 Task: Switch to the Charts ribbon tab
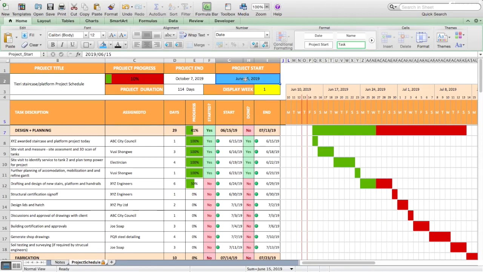click(x=92, y=21)
